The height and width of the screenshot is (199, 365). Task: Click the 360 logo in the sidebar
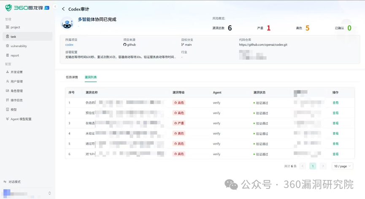tap(27, 8)
